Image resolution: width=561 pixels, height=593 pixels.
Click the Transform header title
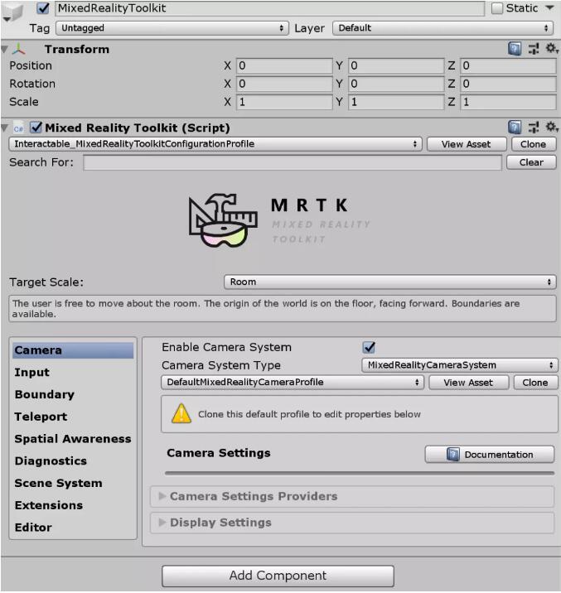point(77,49)
